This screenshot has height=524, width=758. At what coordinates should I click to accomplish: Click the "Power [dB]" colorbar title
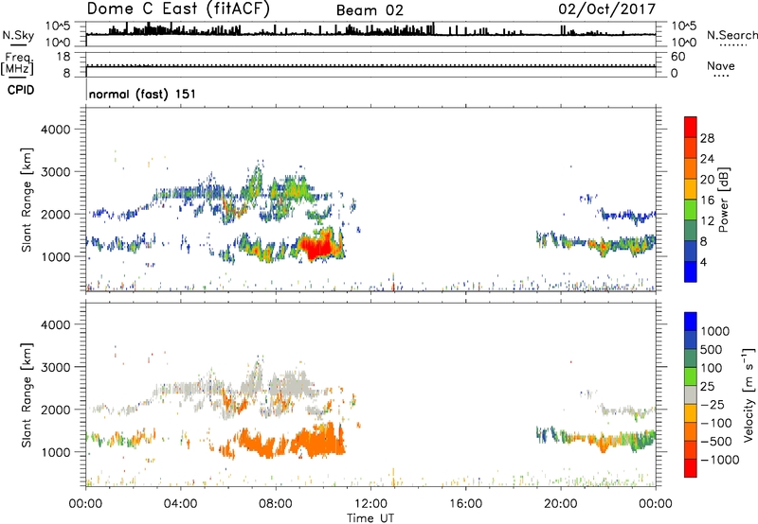click(723, 200)
